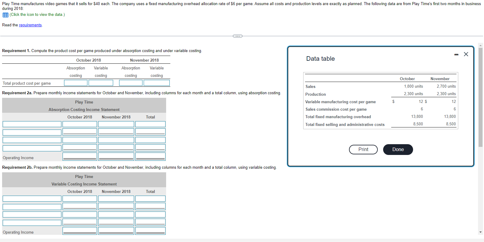The image size is (484, 242).
Task: Click fourth row Total field in Absorption Costing statement
Action: point(150,148)
